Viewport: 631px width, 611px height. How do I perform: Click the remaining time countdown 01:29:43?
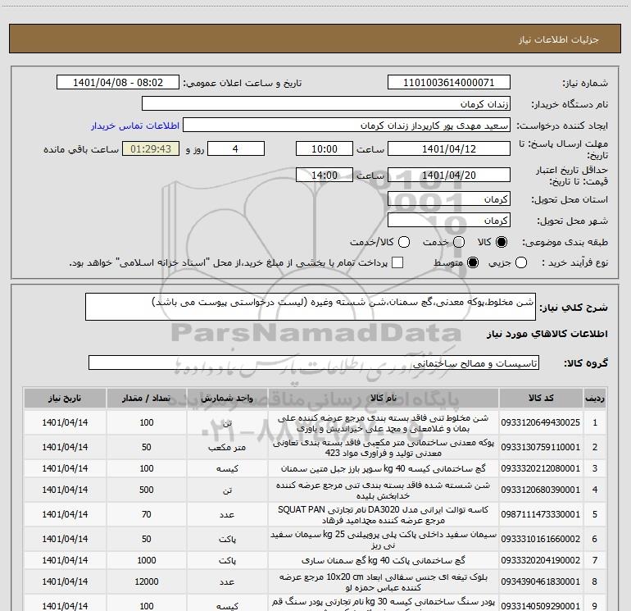[151, 148]
